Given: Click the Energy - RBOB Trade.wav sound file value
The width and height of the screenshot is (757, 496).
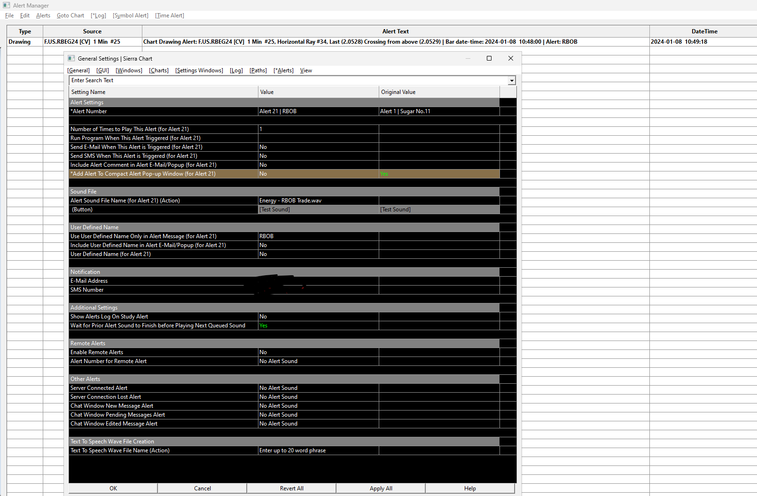Looking at the screenshot, I should [x=318, y=201].
